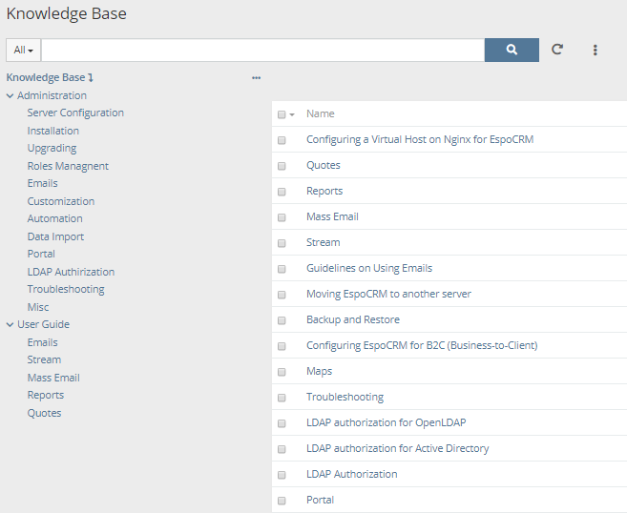Open the Troubleshooting article link
Screen dimensions: 627x513
coord(345,397)
